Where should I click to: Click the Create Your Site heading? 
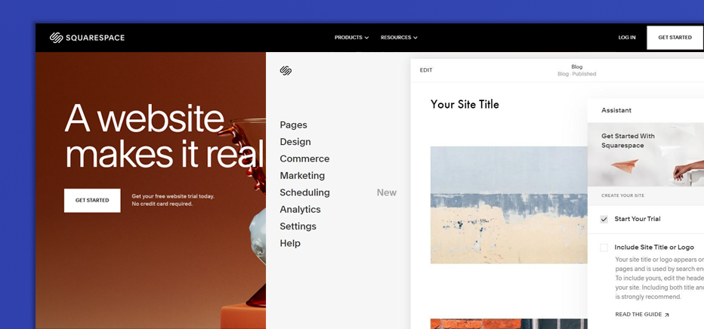pos(622,196)
